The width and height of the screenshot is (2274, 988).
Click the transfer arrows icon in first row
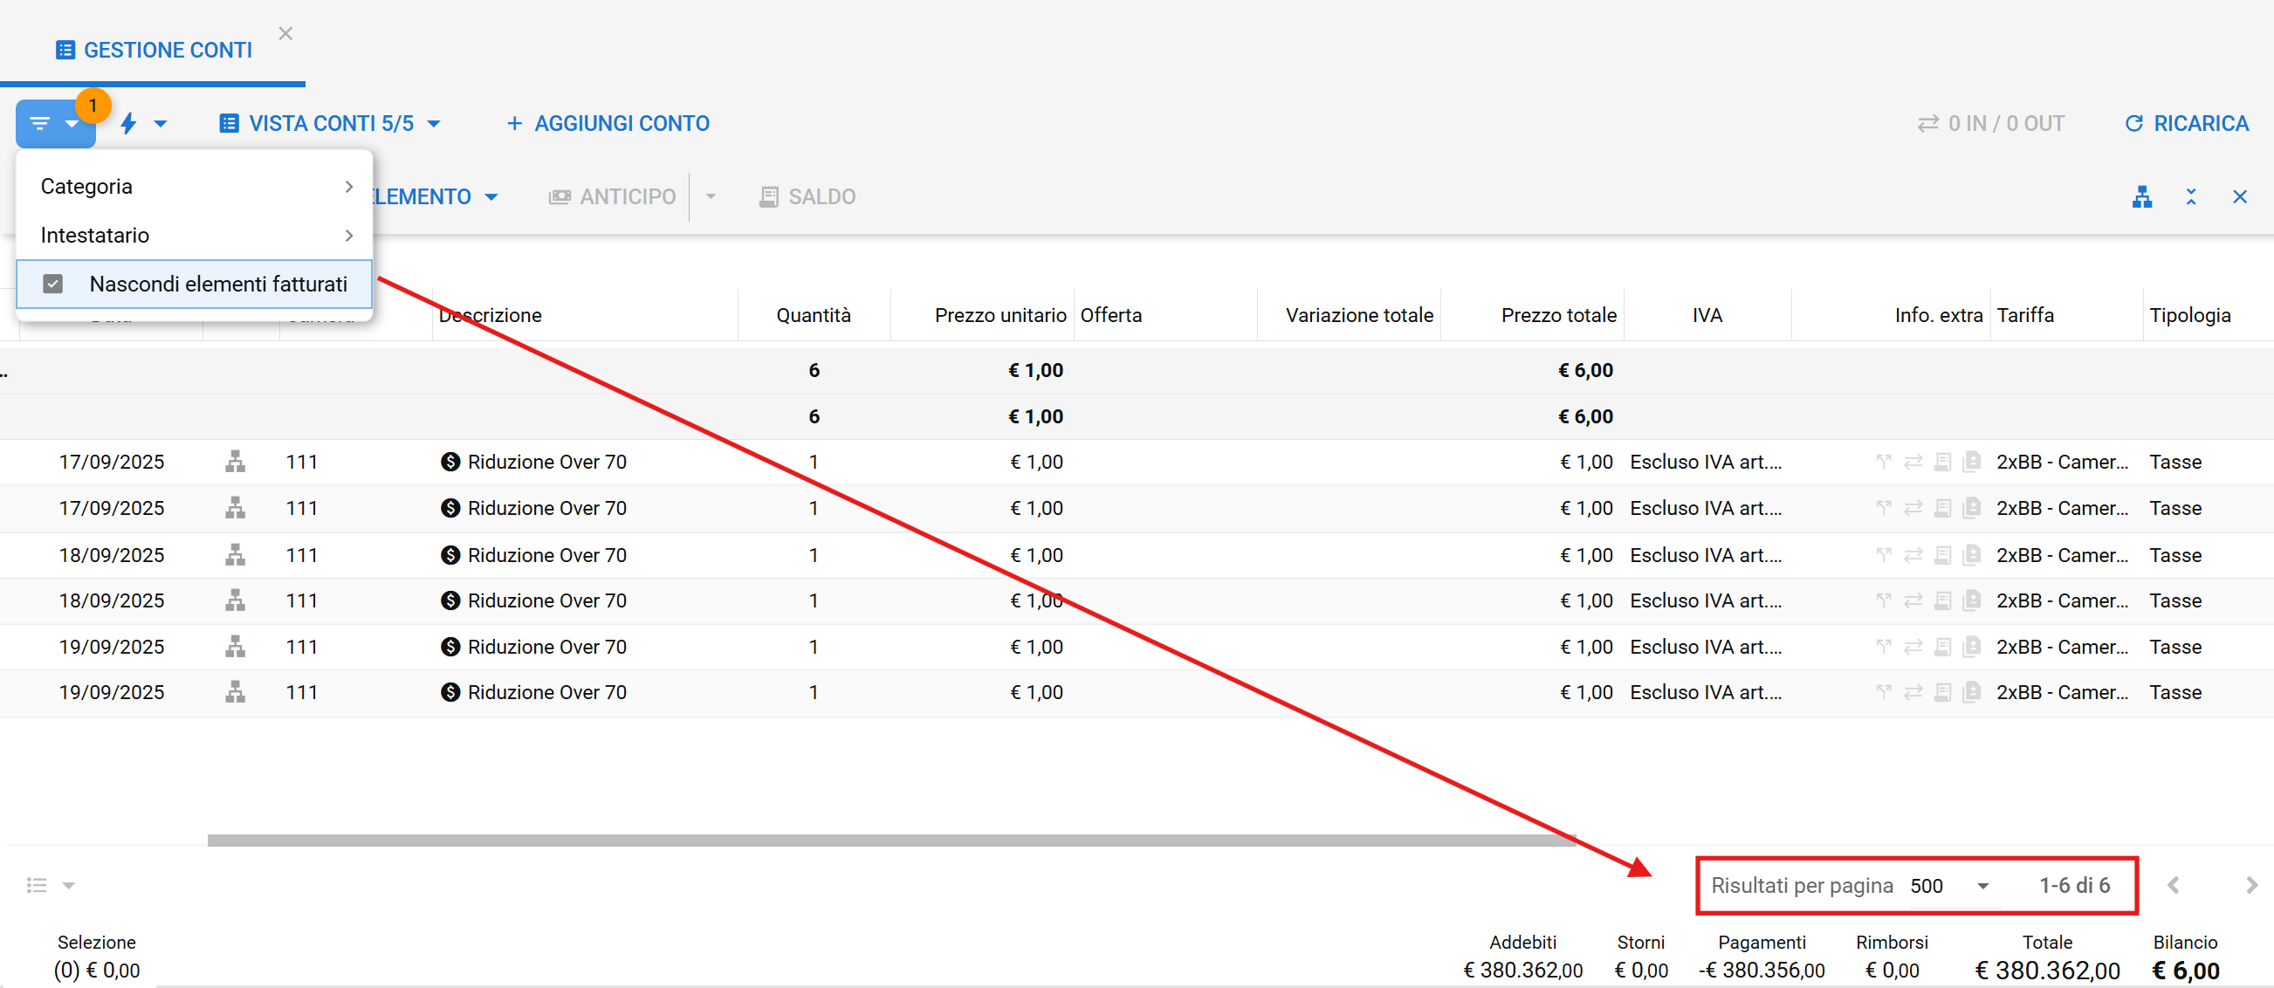point(1913,462)
